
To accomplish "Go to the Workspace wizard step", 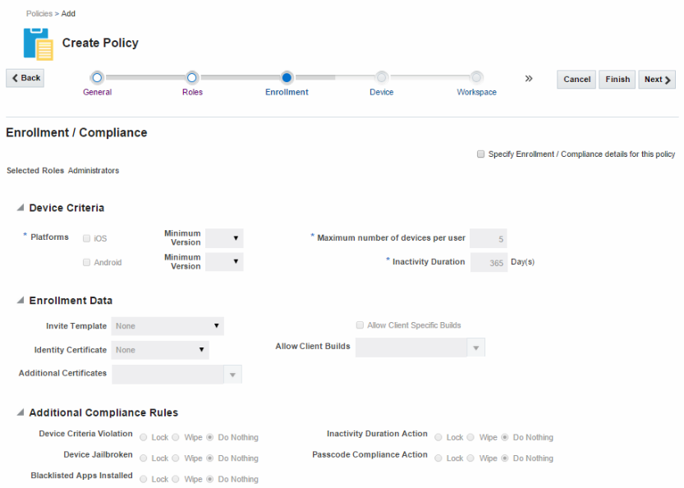I will (476, 78).
